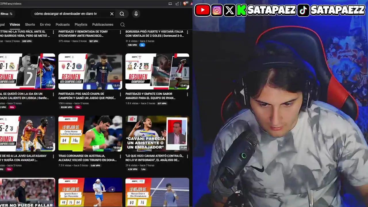Switch to the Shorts tab

point(30,25)
